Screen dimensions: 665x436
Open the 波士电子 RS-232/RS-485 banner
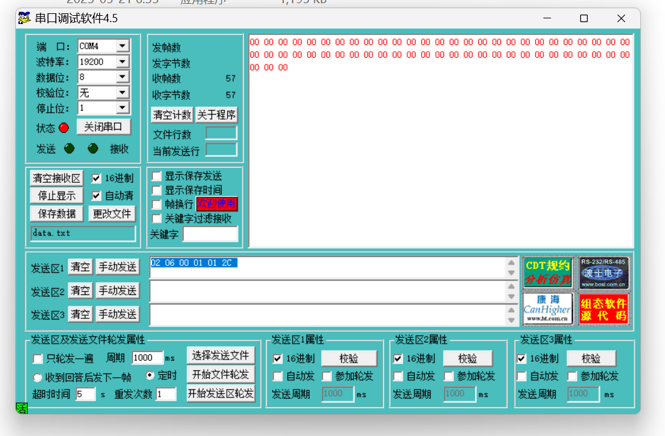[x=604, y=273]
